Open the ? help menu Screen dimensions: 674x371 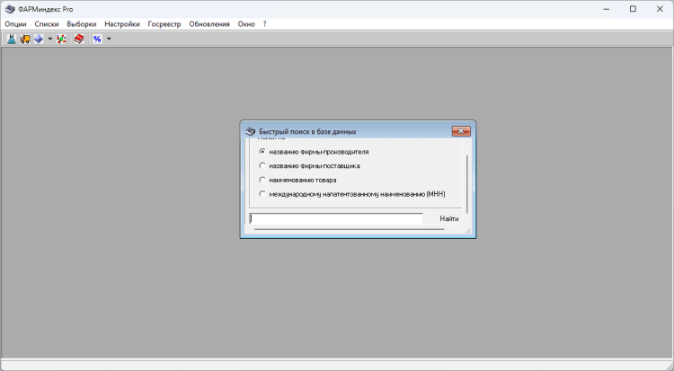[x=264, y=24]
